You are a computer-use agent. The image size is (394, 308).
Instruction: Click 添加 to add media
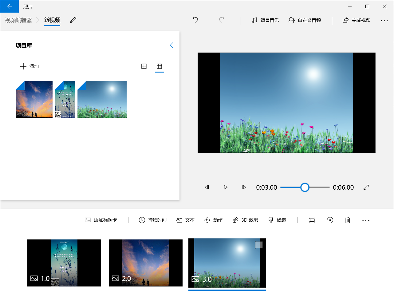tap(29, 66)
